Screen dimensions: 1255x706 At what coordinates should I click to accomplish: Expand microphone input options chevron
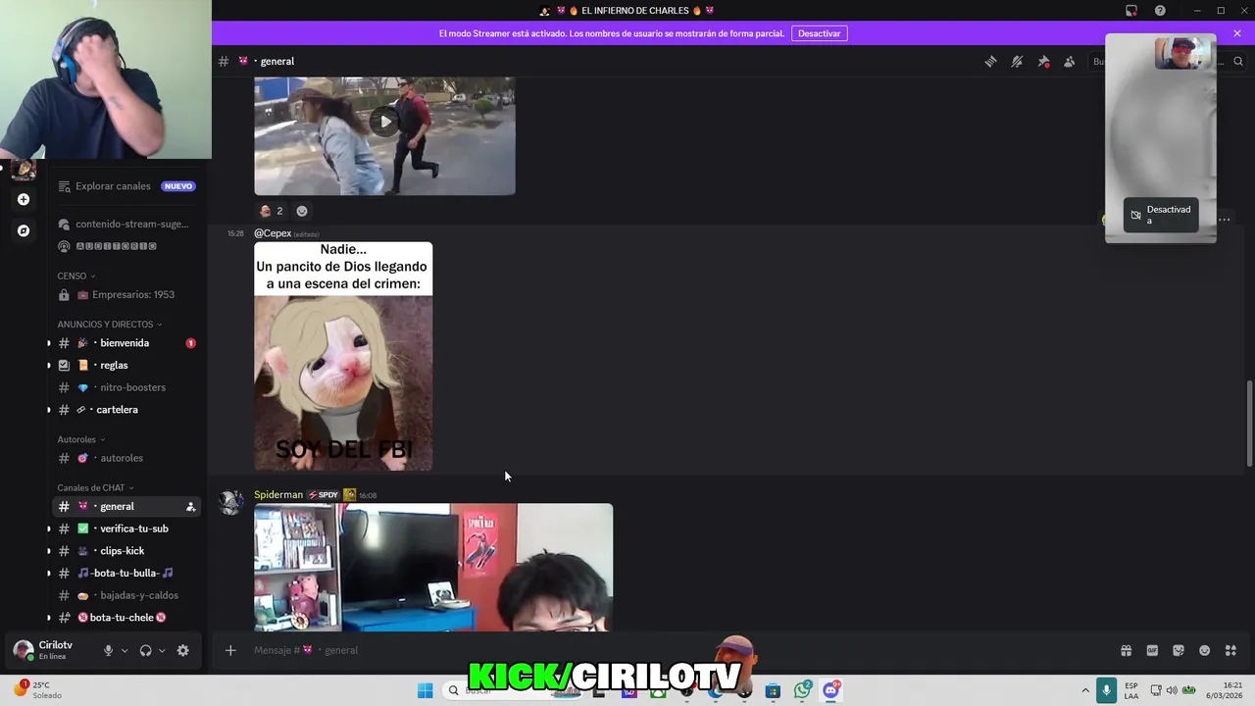click(125, 650)
